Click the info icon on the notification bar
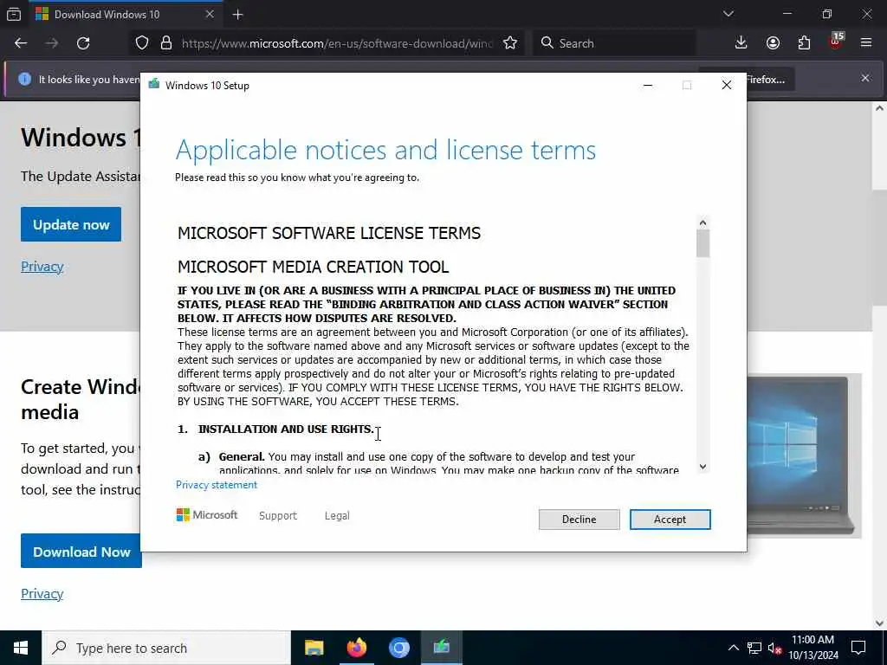 (24, 79)
